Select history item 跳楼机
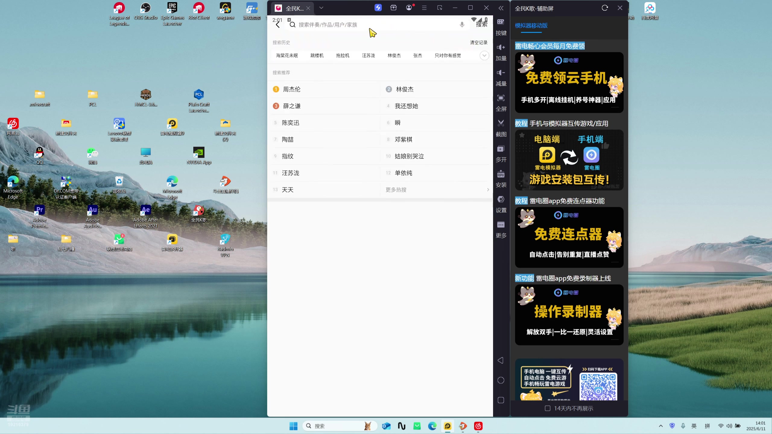 click(317, 55)
